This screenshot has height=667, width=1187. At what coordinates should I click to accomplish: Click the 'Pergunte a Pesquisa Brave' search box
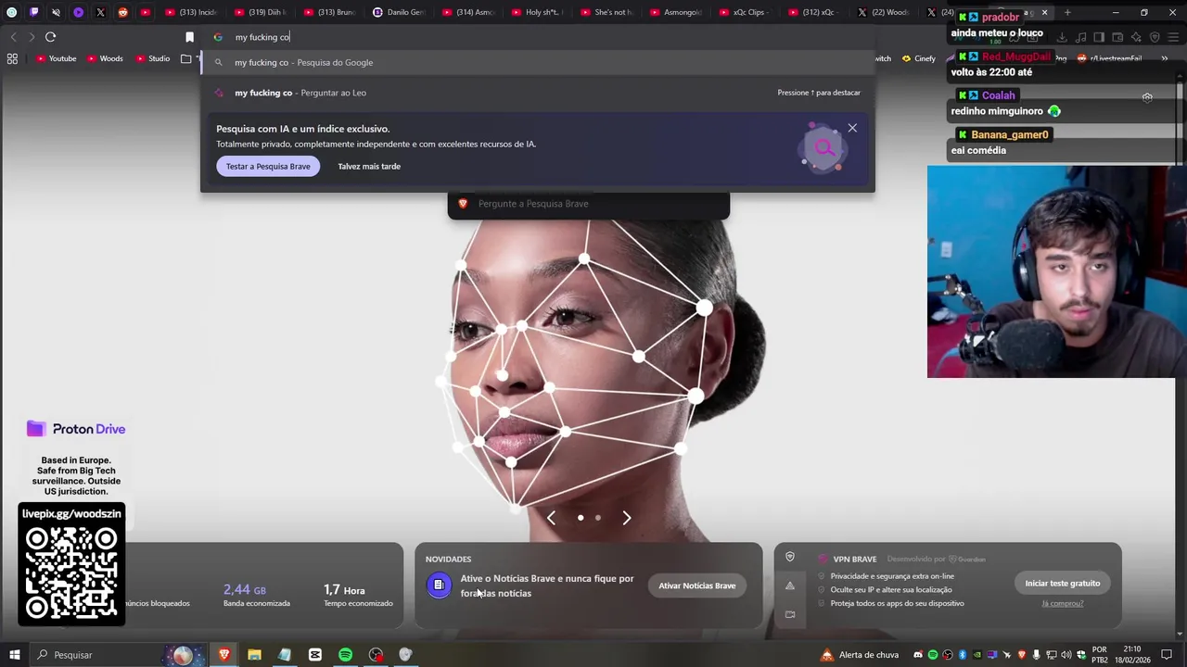click(588, 204)
